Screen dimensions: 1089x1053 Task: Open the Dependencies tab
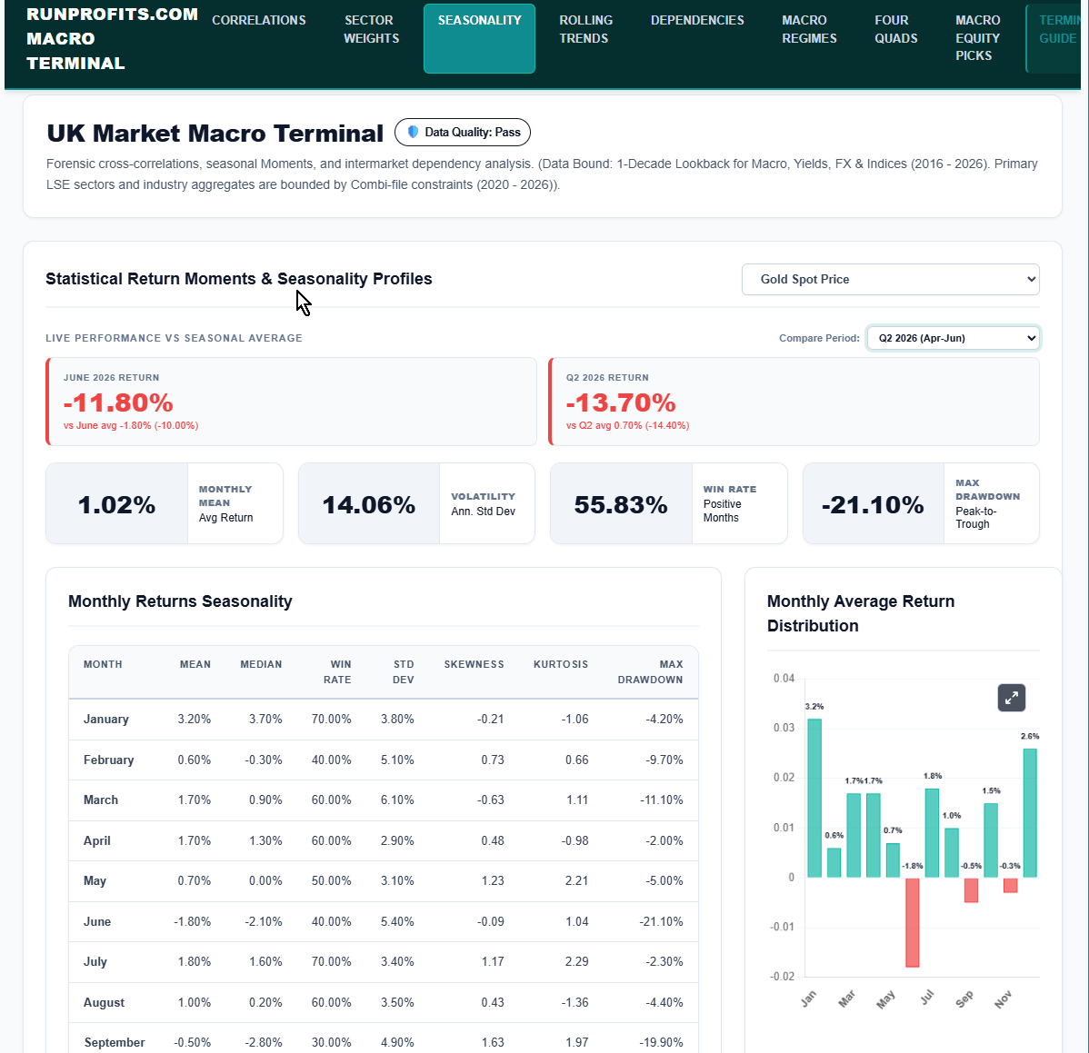[697, 20]
